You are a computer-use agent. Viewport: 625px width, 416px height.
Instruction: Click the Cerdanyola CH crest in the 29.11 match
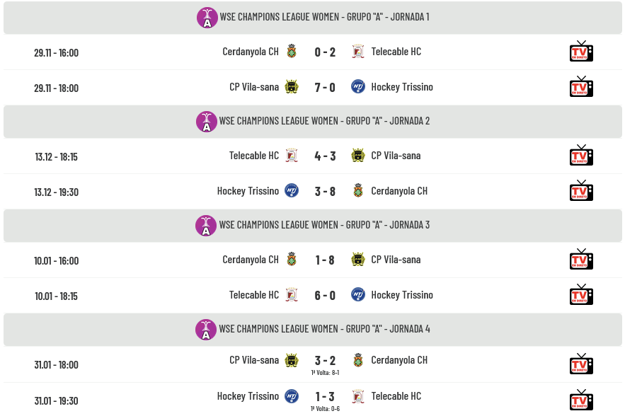pyautogui.click(x=292, y=52)
